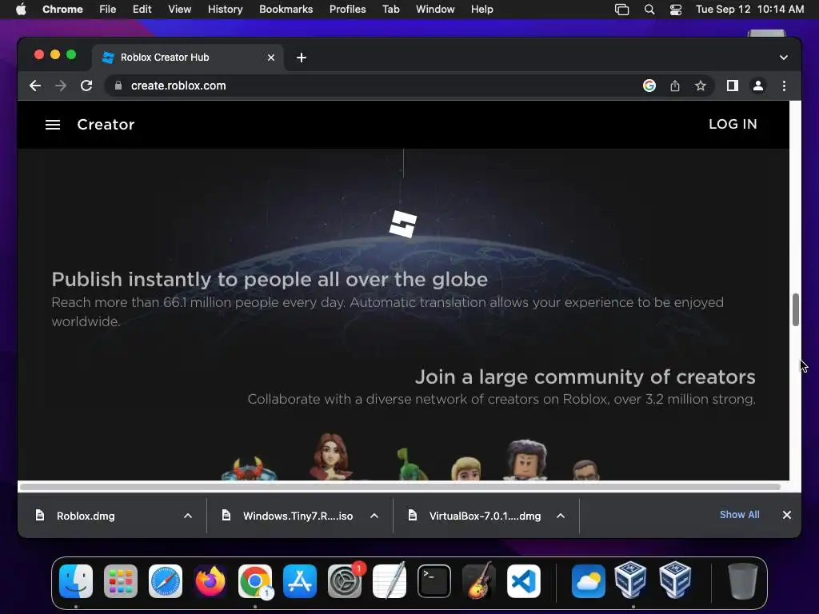Share this page via share icon
Screen dimensions: 819x614
[x=675, y=86]
